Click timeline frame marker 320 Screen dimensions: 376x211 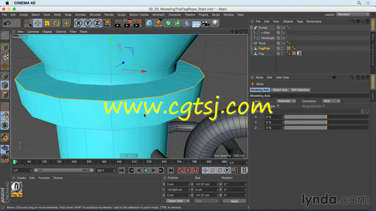click(x=89, y=162)
